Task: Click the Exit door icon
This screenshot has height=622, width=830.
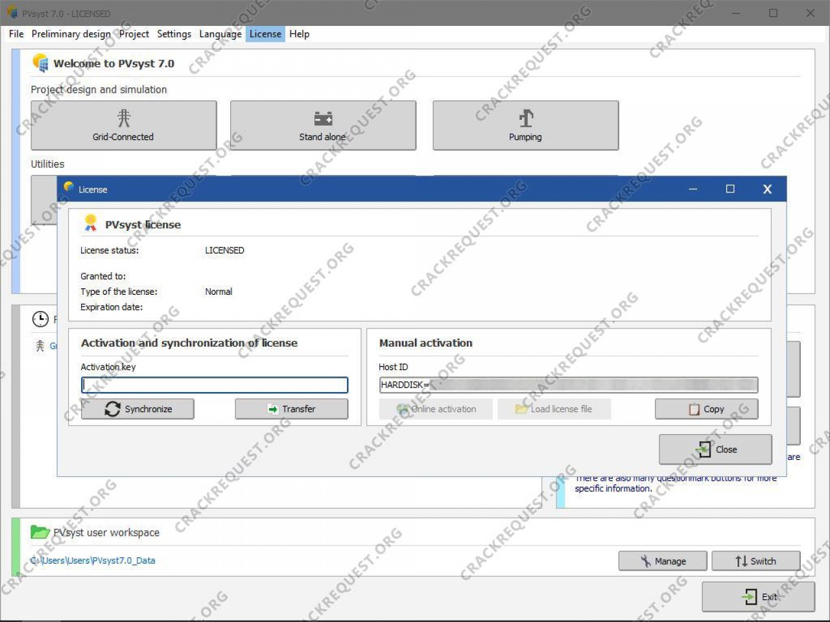Action: (x=749, y=597)
